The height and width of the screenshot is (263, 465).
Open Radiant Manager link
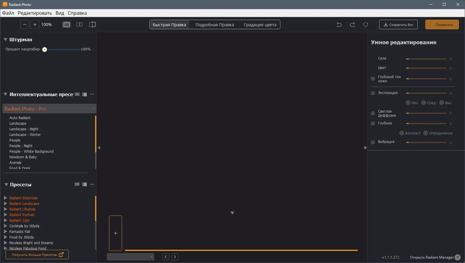pyautogui.click(x=432, y=257)
